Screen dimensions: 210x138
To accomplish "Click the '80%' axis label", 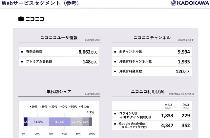I will tap(78, 134).
